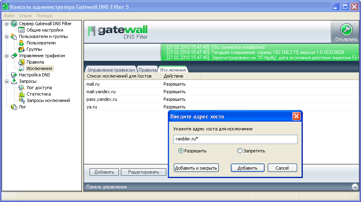
Task: Click the Добавить button below the list
Action: click(104, 172)
